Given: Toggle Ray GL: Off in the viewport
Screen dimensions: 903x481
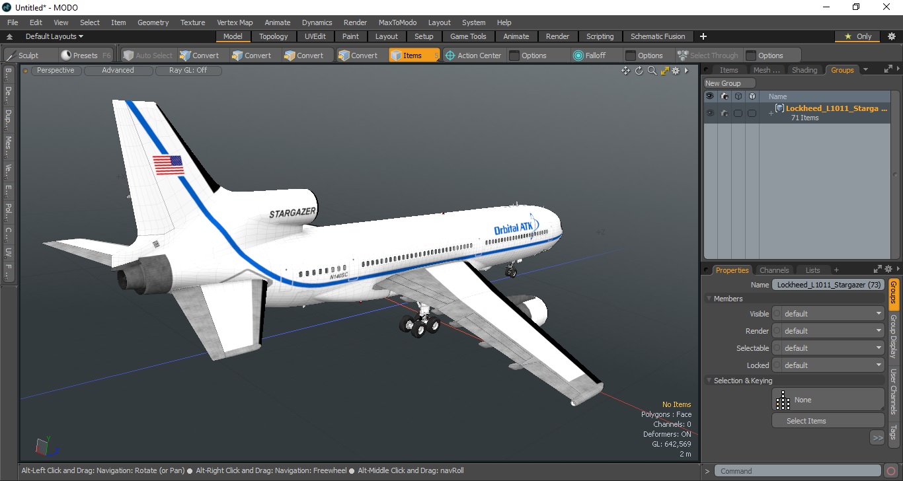Looking at the screenshot, I should pos(188,70).
